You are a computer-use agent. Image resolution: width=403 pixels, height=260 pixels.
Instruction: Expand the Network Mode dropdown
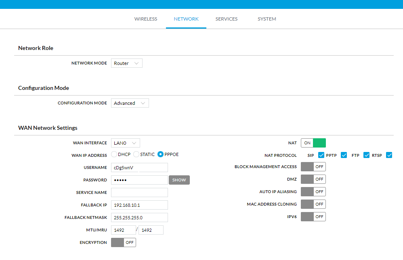tap(126, 63)
